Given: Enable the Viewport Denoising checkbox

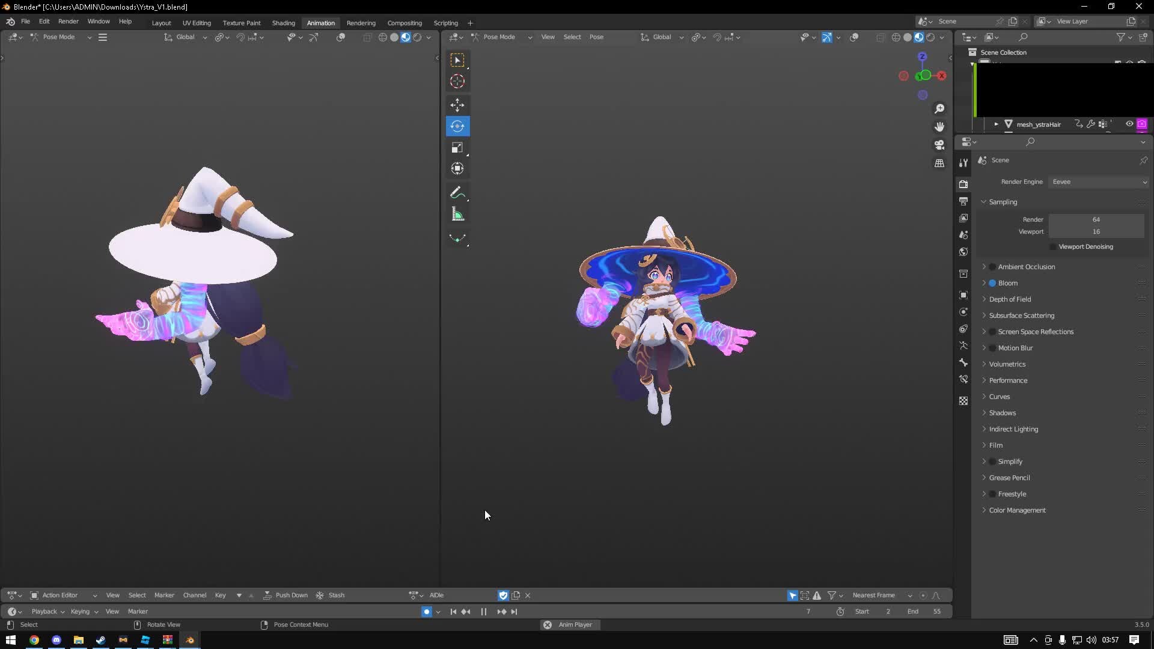Looking at the screenshot, I should coord(1053,246).
